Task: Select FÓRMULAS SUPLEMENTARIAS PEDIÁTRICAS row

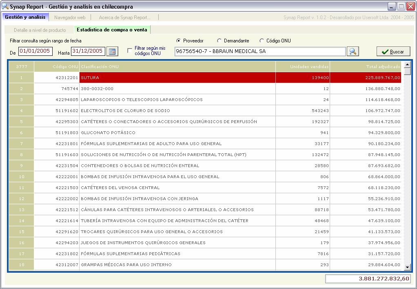Action: click(205, 254)
